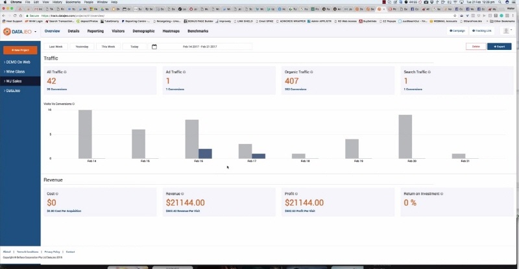Click the info icon beside Ad Traffic
519x269 pixels.
[184, 72]
